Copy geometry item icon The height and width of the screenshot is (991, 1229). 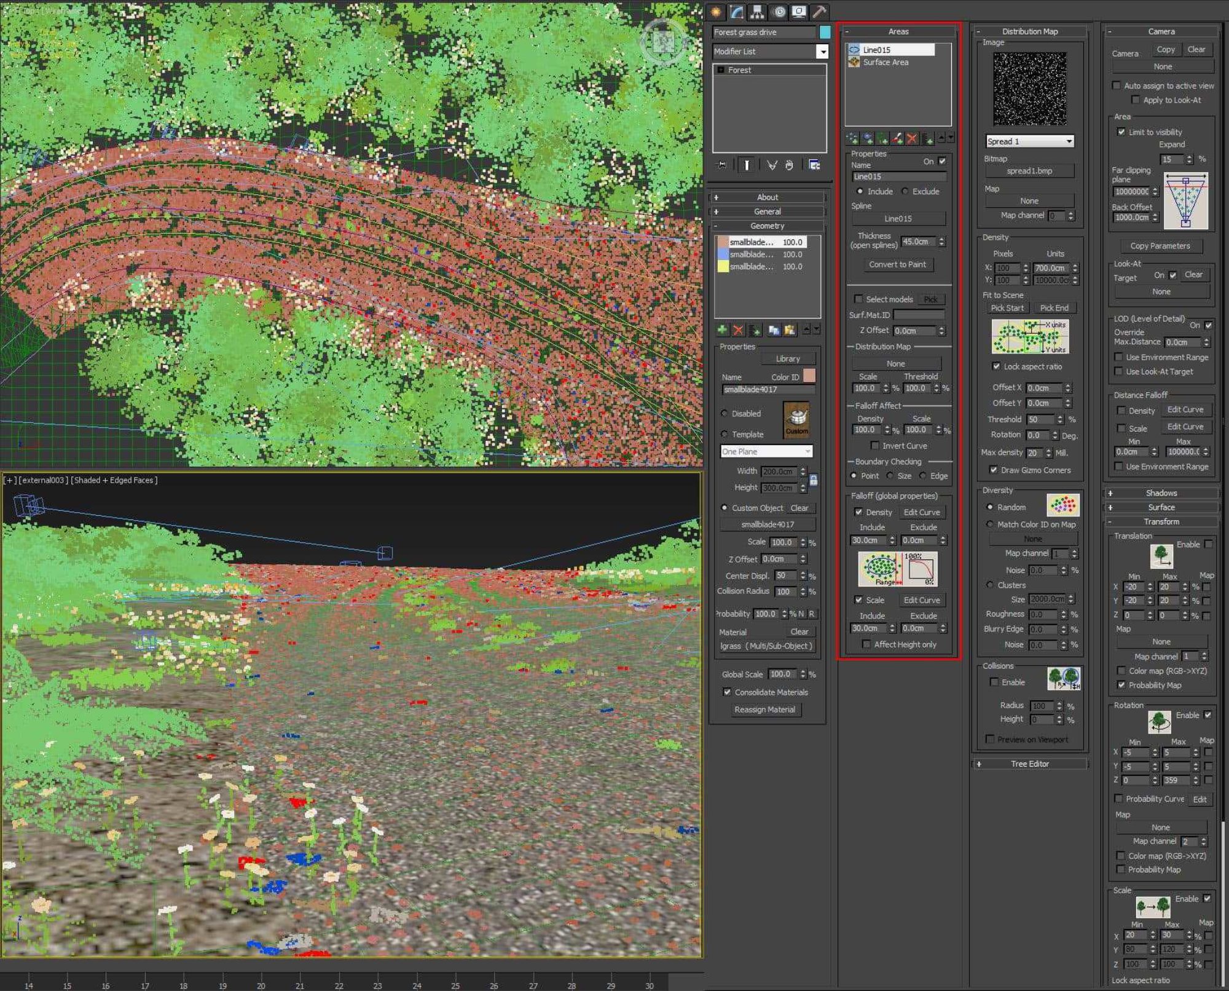point(774,330)
